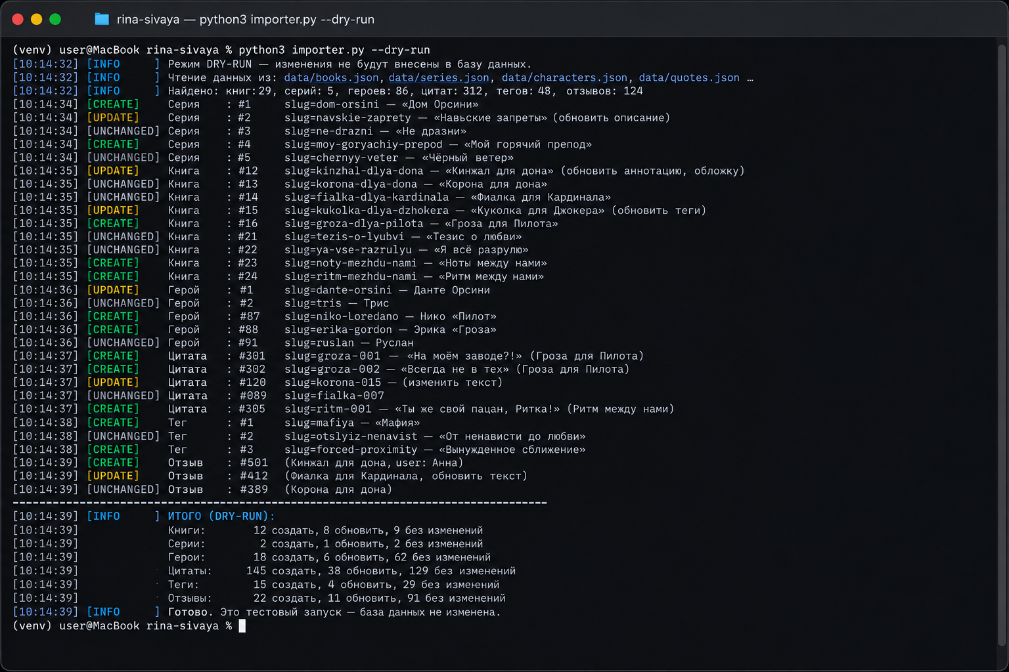
Task: Minimize the terminal with the yellow button
Action: [x=37, y=19]
